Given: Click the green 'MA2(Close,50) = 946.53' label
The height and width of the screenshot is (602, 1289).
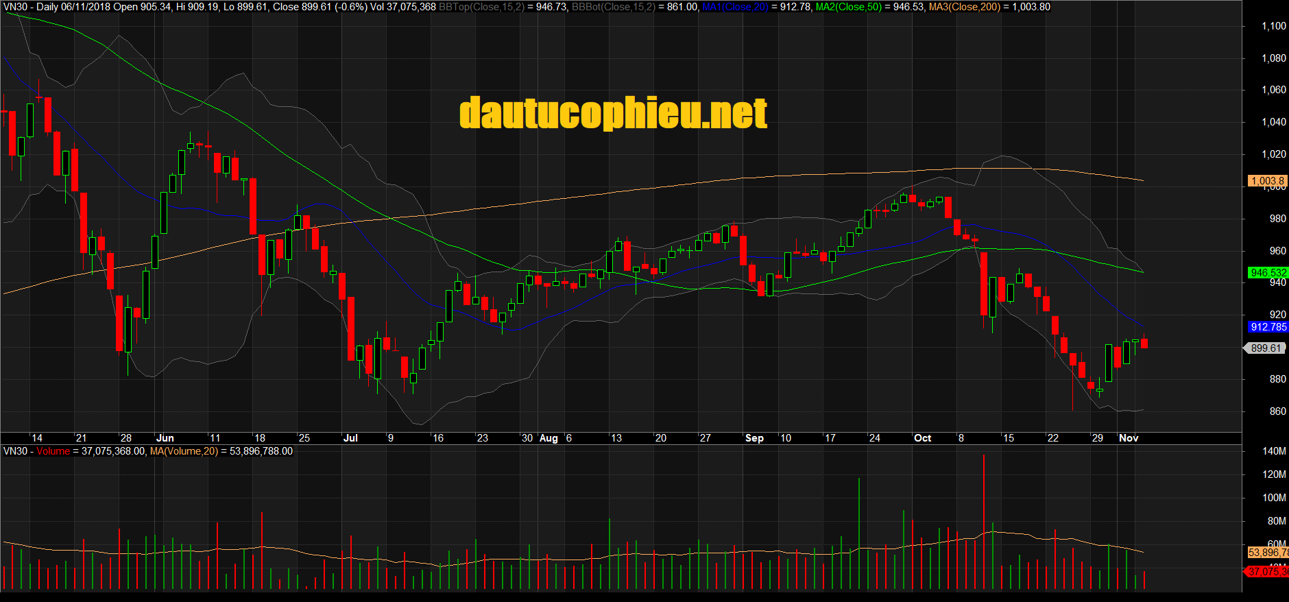Looking at the screenshot, I should pos(869,7).
